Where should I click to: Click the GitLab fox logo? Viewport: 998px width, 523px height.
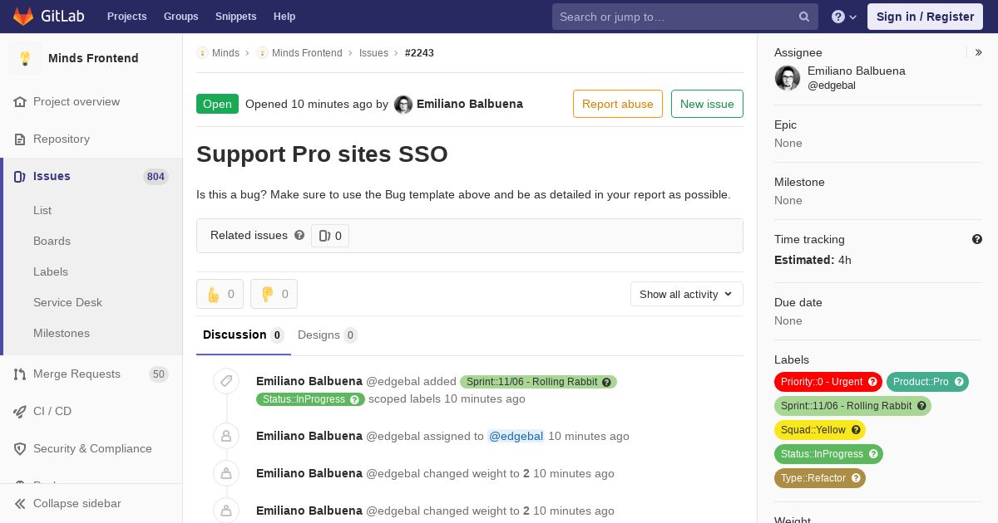(x=23, y=17)
